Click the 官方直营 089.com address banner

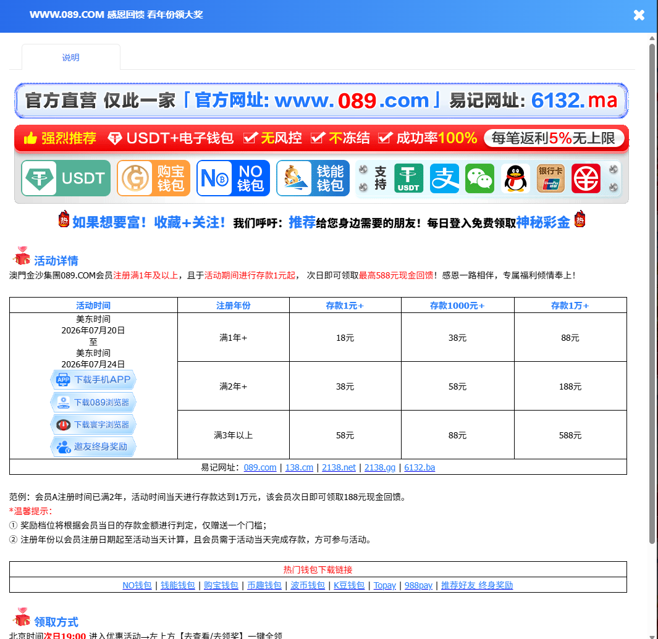click(x=321, y=101)
